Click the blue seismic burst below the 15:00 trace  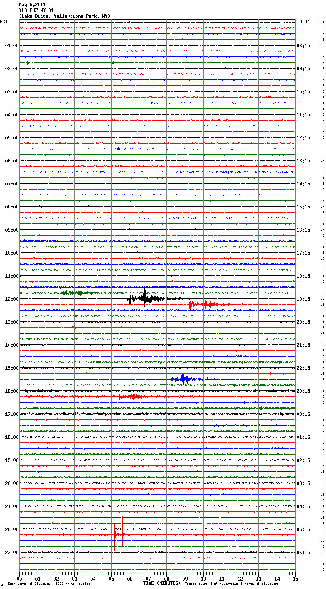click(x=184, y=379)
